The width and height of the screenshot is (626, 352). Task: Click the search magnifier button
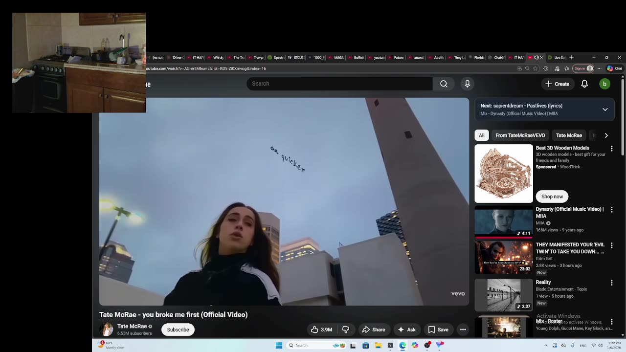point(444,84)
